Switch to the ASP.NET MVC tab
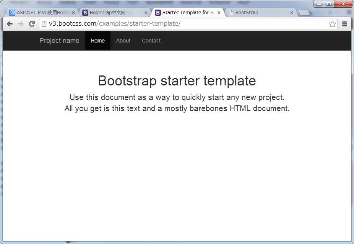Viewport: 354px width, 244px height. click(x=42, y=13)
